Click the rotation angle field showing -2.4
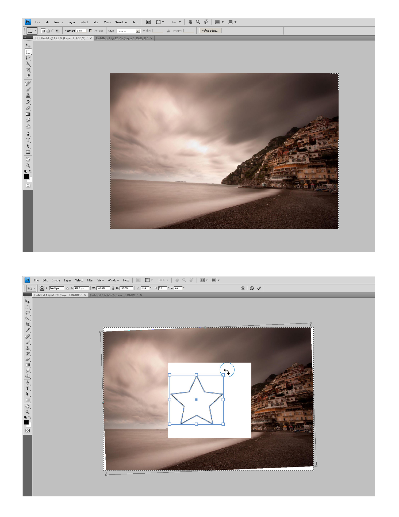Image resolution: width=399 pixels, height=517 pixels. coord(145,288)
